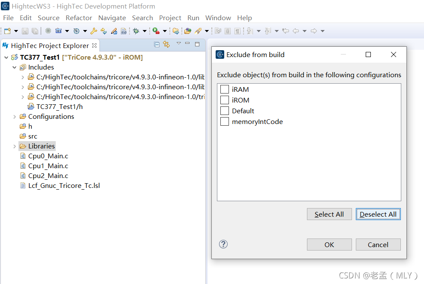Click the Forward navigation arrow
Image resolution: width=424 pixels, height=284 pixels.
tap(314, 31)
